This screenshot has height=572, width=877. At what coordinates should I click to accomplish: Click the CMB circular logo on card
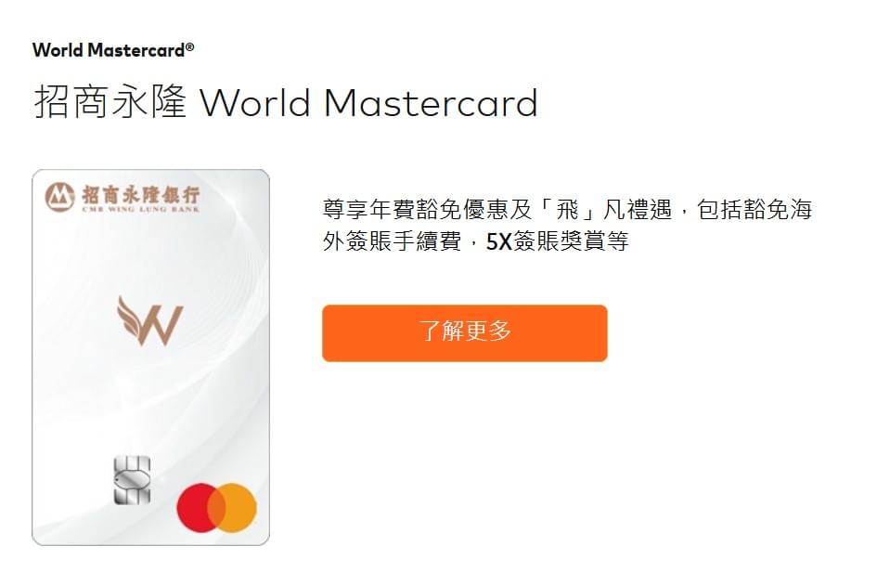(59, 197)
